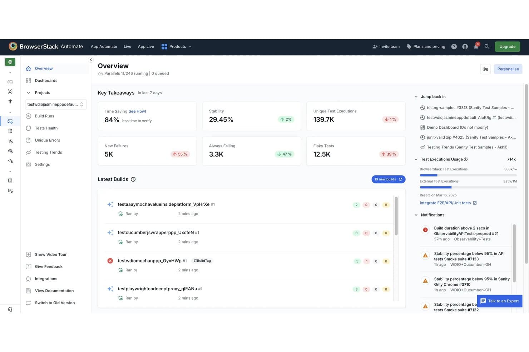Follow the See How! link

pyautogui.click(x=137, y=111)
